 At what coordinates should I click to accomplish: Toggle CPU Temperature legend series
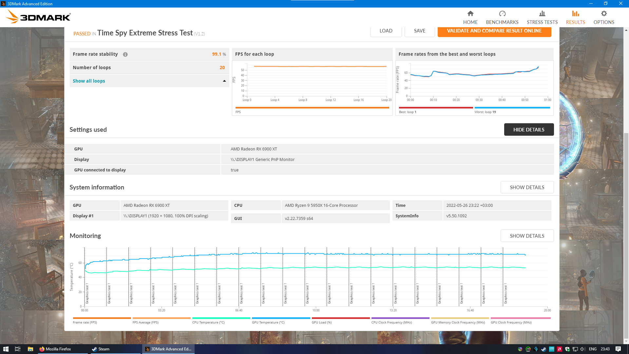coord(208,322)
